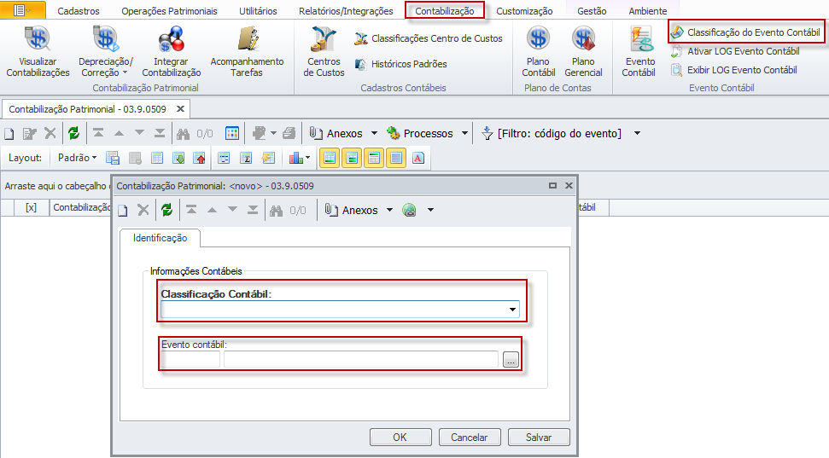Expand the filter código do evento dropdown
The height and width of the screenshot is (458, 829).
(637, 134)
